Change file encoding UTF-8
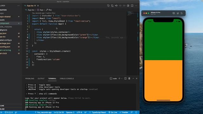The height and width of the screenshot is (114, 203). point(79,112)
